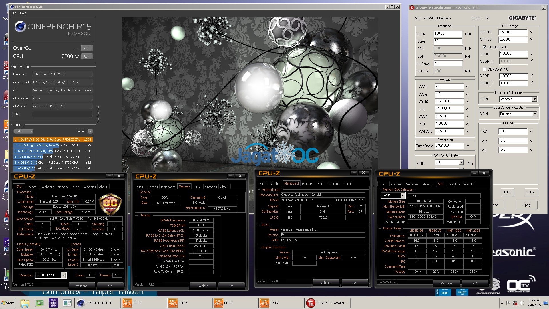Run the OpenGL benchmark in Cinebench

[x=87, y=48]
